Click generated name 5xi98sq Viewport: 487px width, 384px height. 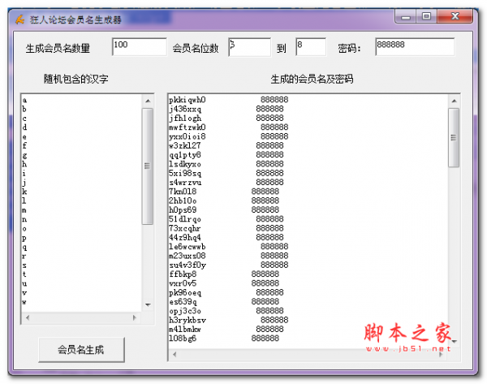point(185,173)
